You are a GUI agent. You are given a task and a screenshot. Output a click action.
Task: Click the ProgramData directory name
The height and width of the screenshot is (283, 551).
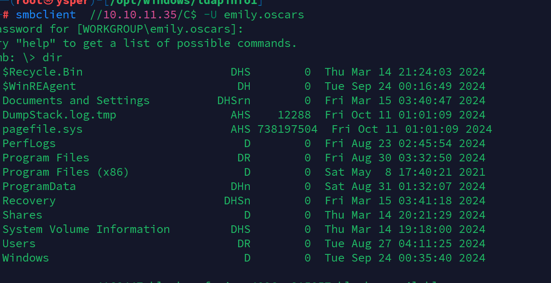pyautogui.click(x=39, y=186)
